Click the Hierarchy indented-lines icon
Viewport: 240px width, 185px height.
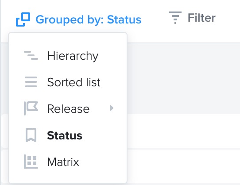31,55
